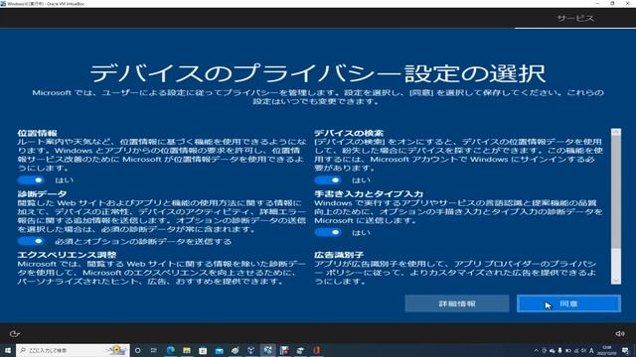Click the エクスペリエンス調整 heading text
This screenshot has width=636, height=357.
(x=67, y=255)
